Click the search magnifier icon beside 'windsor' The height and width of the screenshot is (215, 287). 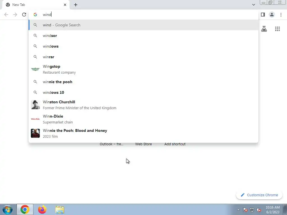(x=35, y=36)
